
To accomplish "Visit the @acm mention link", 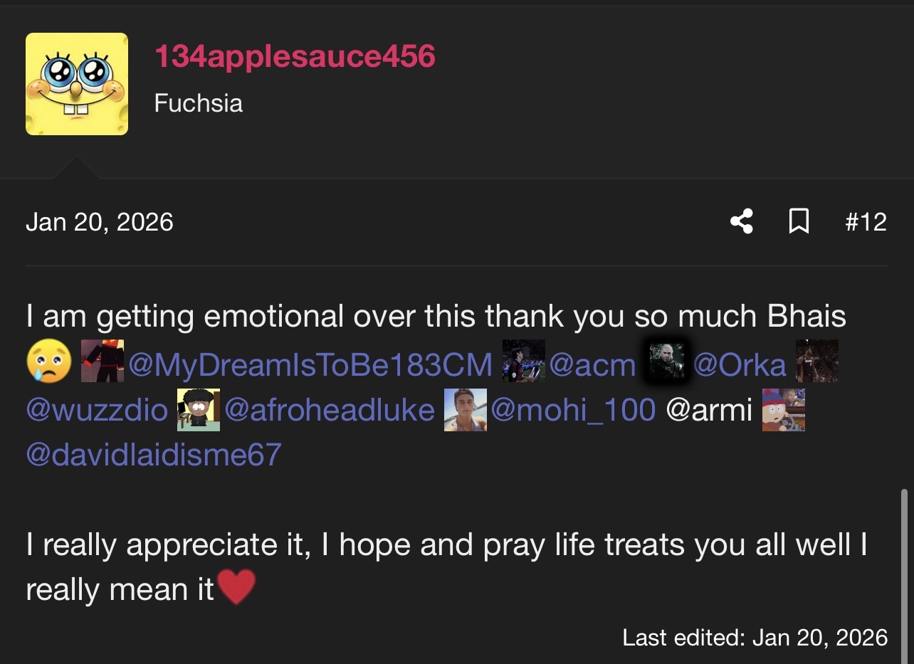I will point(592,365).
